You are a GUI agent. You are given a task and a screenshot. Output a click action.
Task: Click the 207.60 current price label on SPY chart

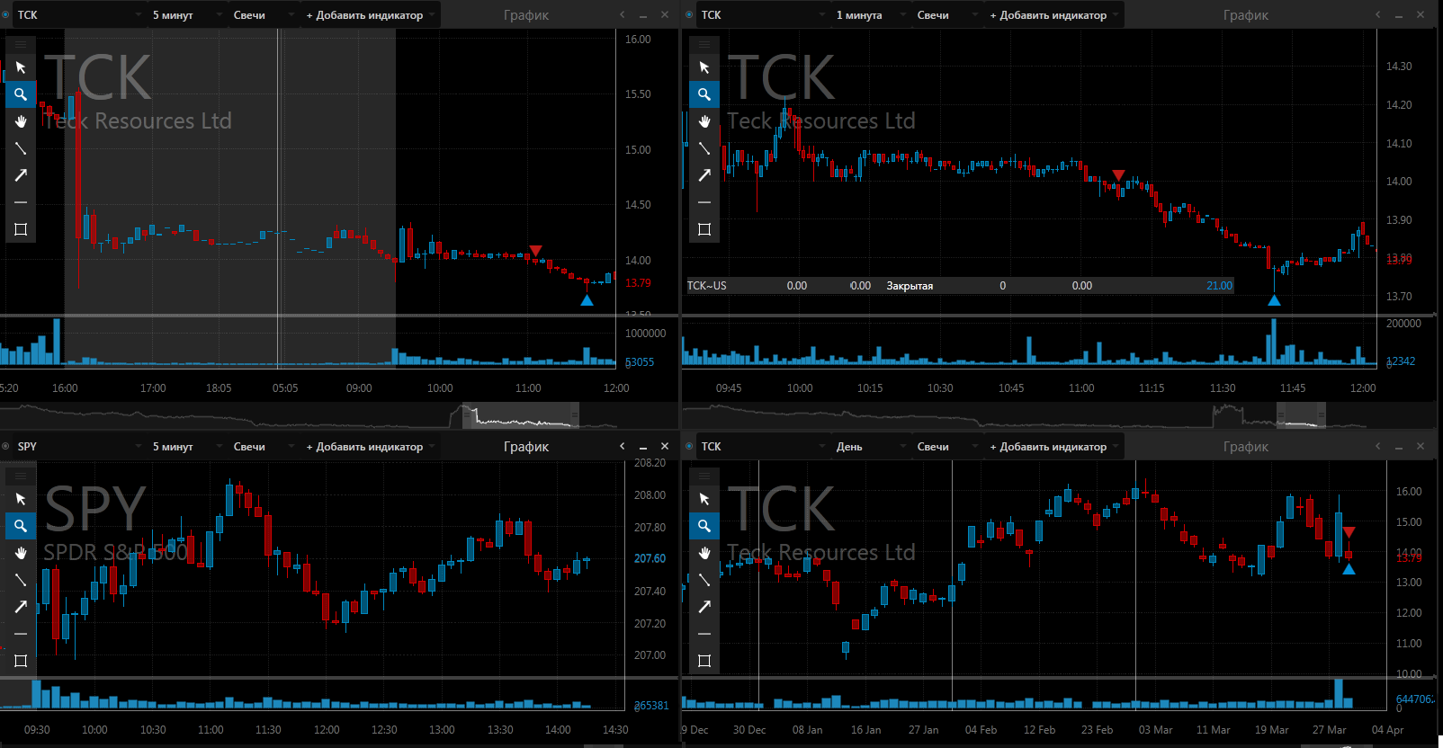pos(650,558)
